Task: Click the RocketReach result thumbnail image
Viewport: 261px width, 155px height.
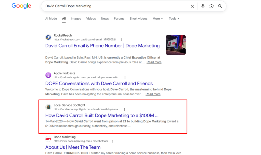Action: (x=176, y=45)
